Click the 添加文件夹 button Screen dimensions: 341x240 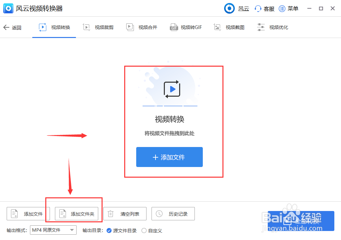(x=77, y=214)
